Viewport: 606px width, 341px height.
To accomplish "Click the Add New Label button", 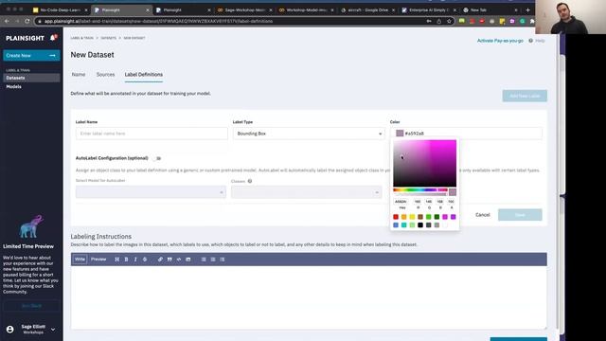I will (525, 96).
